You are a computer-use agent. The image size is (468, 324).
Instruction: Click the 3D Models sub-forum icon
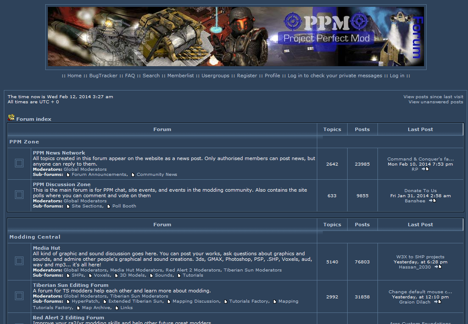pos(117,276)
